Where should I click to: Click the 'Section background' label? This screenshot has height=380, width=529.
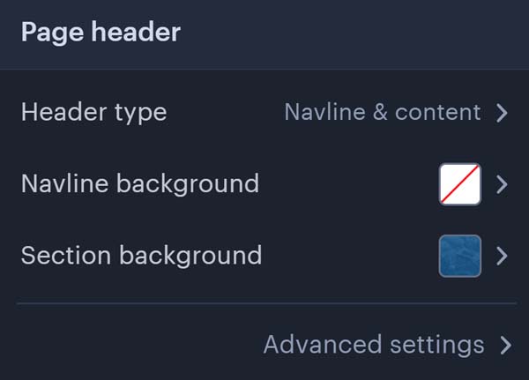pos(141,256)
